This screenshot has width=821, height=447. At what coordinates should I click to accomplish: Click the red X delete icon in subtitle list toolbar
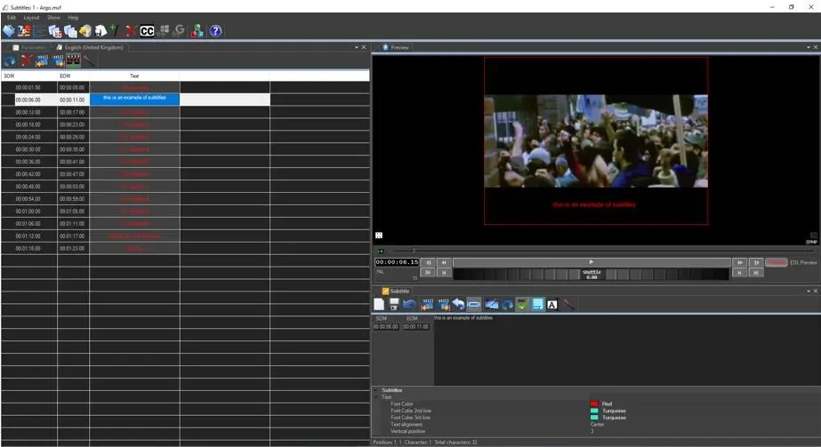(x=27, y=61)
